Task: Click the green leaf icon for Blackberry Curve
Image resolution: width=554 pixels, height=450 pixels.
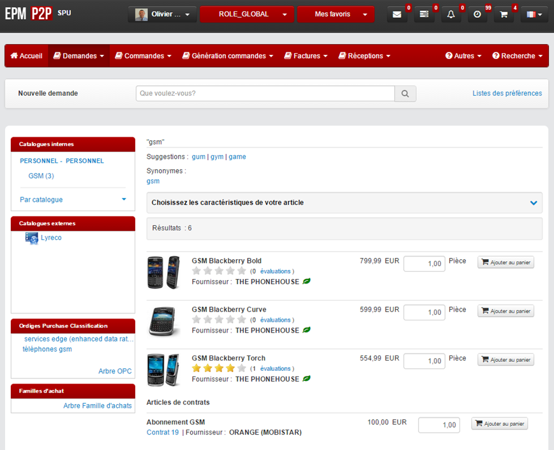Action: coord(306,330)
